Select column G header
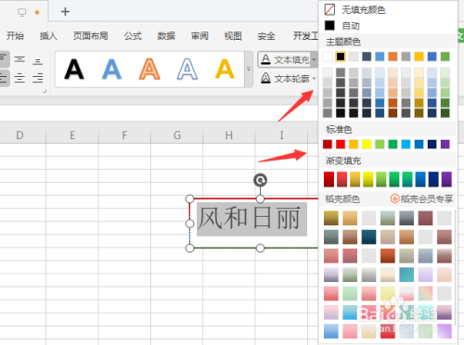Viewport: 464px width, 345px height. tap(177, 135)
